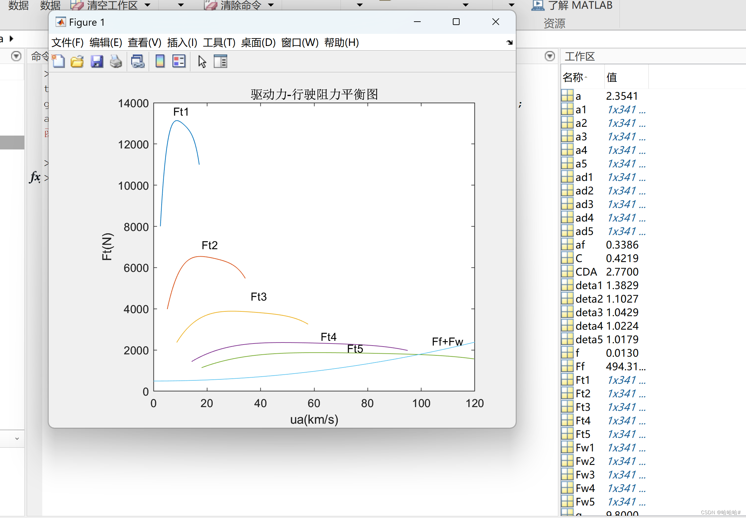Open the 工具(T) menu

(219, 43)
